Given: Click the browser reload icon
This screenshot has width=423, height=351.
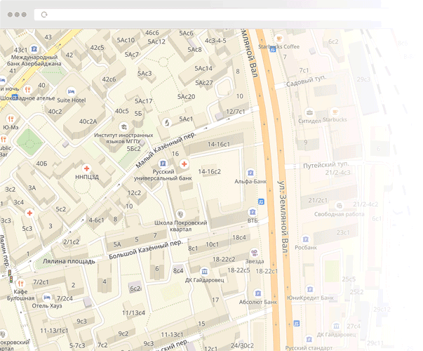Looking at the screenshot, I should [x=44, y=15].
